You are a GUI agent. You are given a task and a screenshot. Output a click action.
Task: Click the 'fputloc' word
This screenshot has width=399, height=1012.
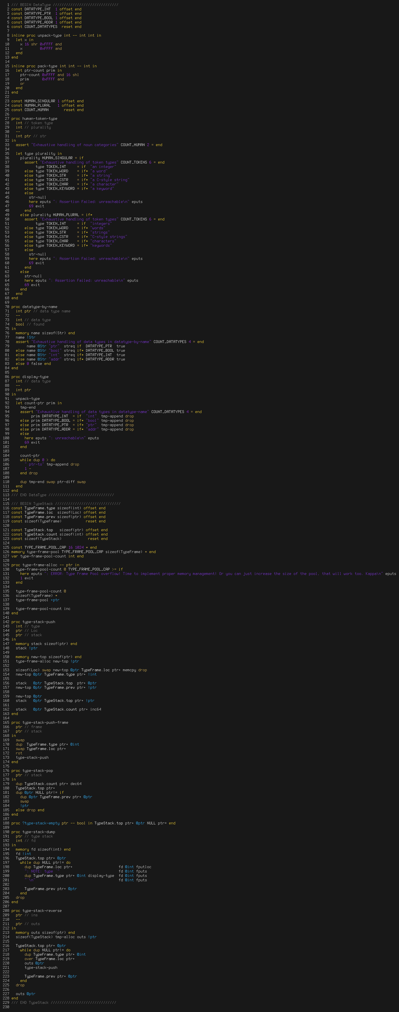pyautogui.click(x=144, y=867)
